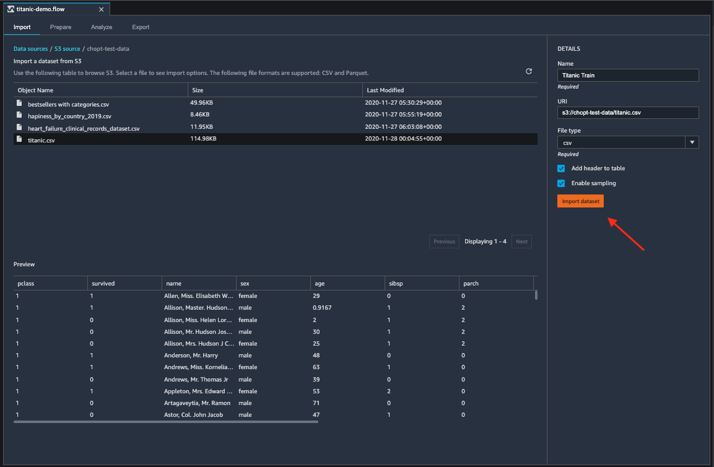
Task: Disable the Enable sampling checkbox
Action: (x=561, y=183)
